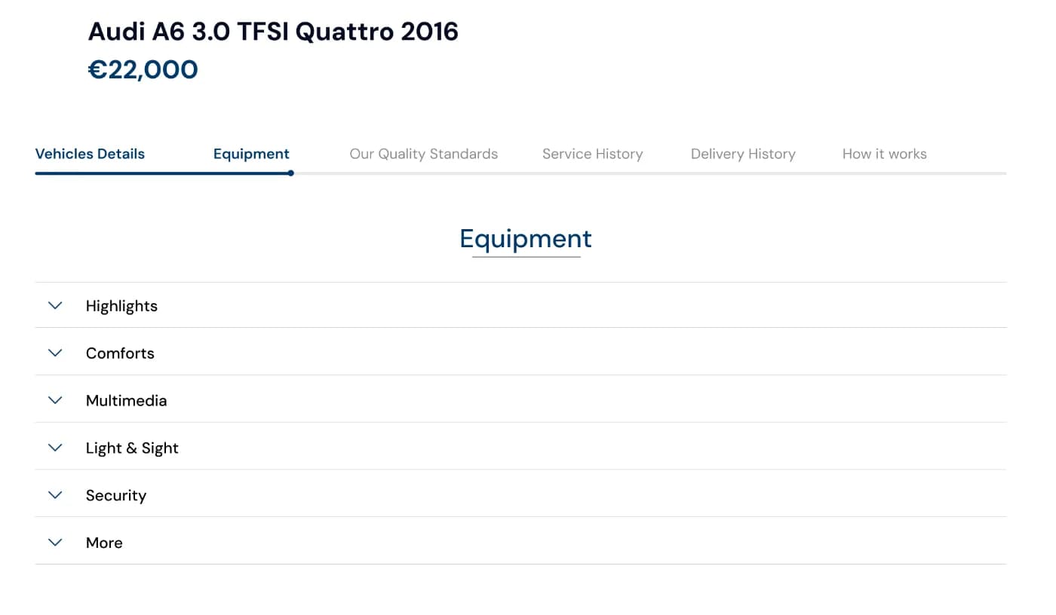This screenshot has height=615, width=1056.
Task: Open the Our Quality Standards tab
Action: pyautogui.click(x=424, y=154)
